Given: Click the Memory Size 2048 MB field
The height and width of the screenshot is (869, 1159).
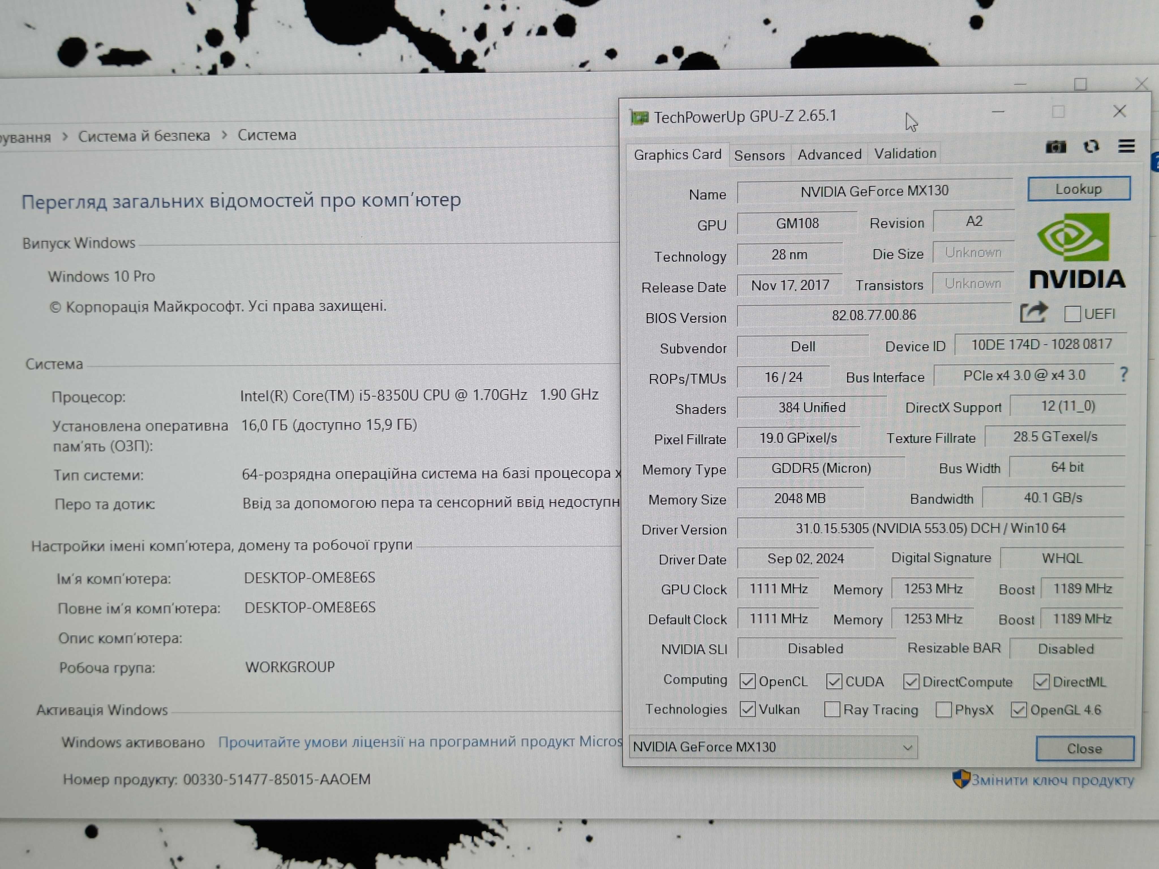Looking at the screenshot, I should [x=800, y=498].
